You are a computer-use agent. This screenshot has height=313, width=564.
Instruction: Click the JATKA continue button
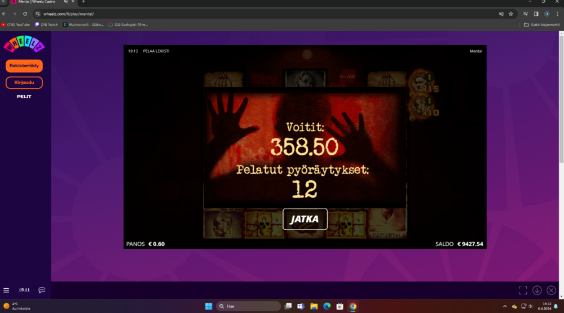tap(305, 219)
